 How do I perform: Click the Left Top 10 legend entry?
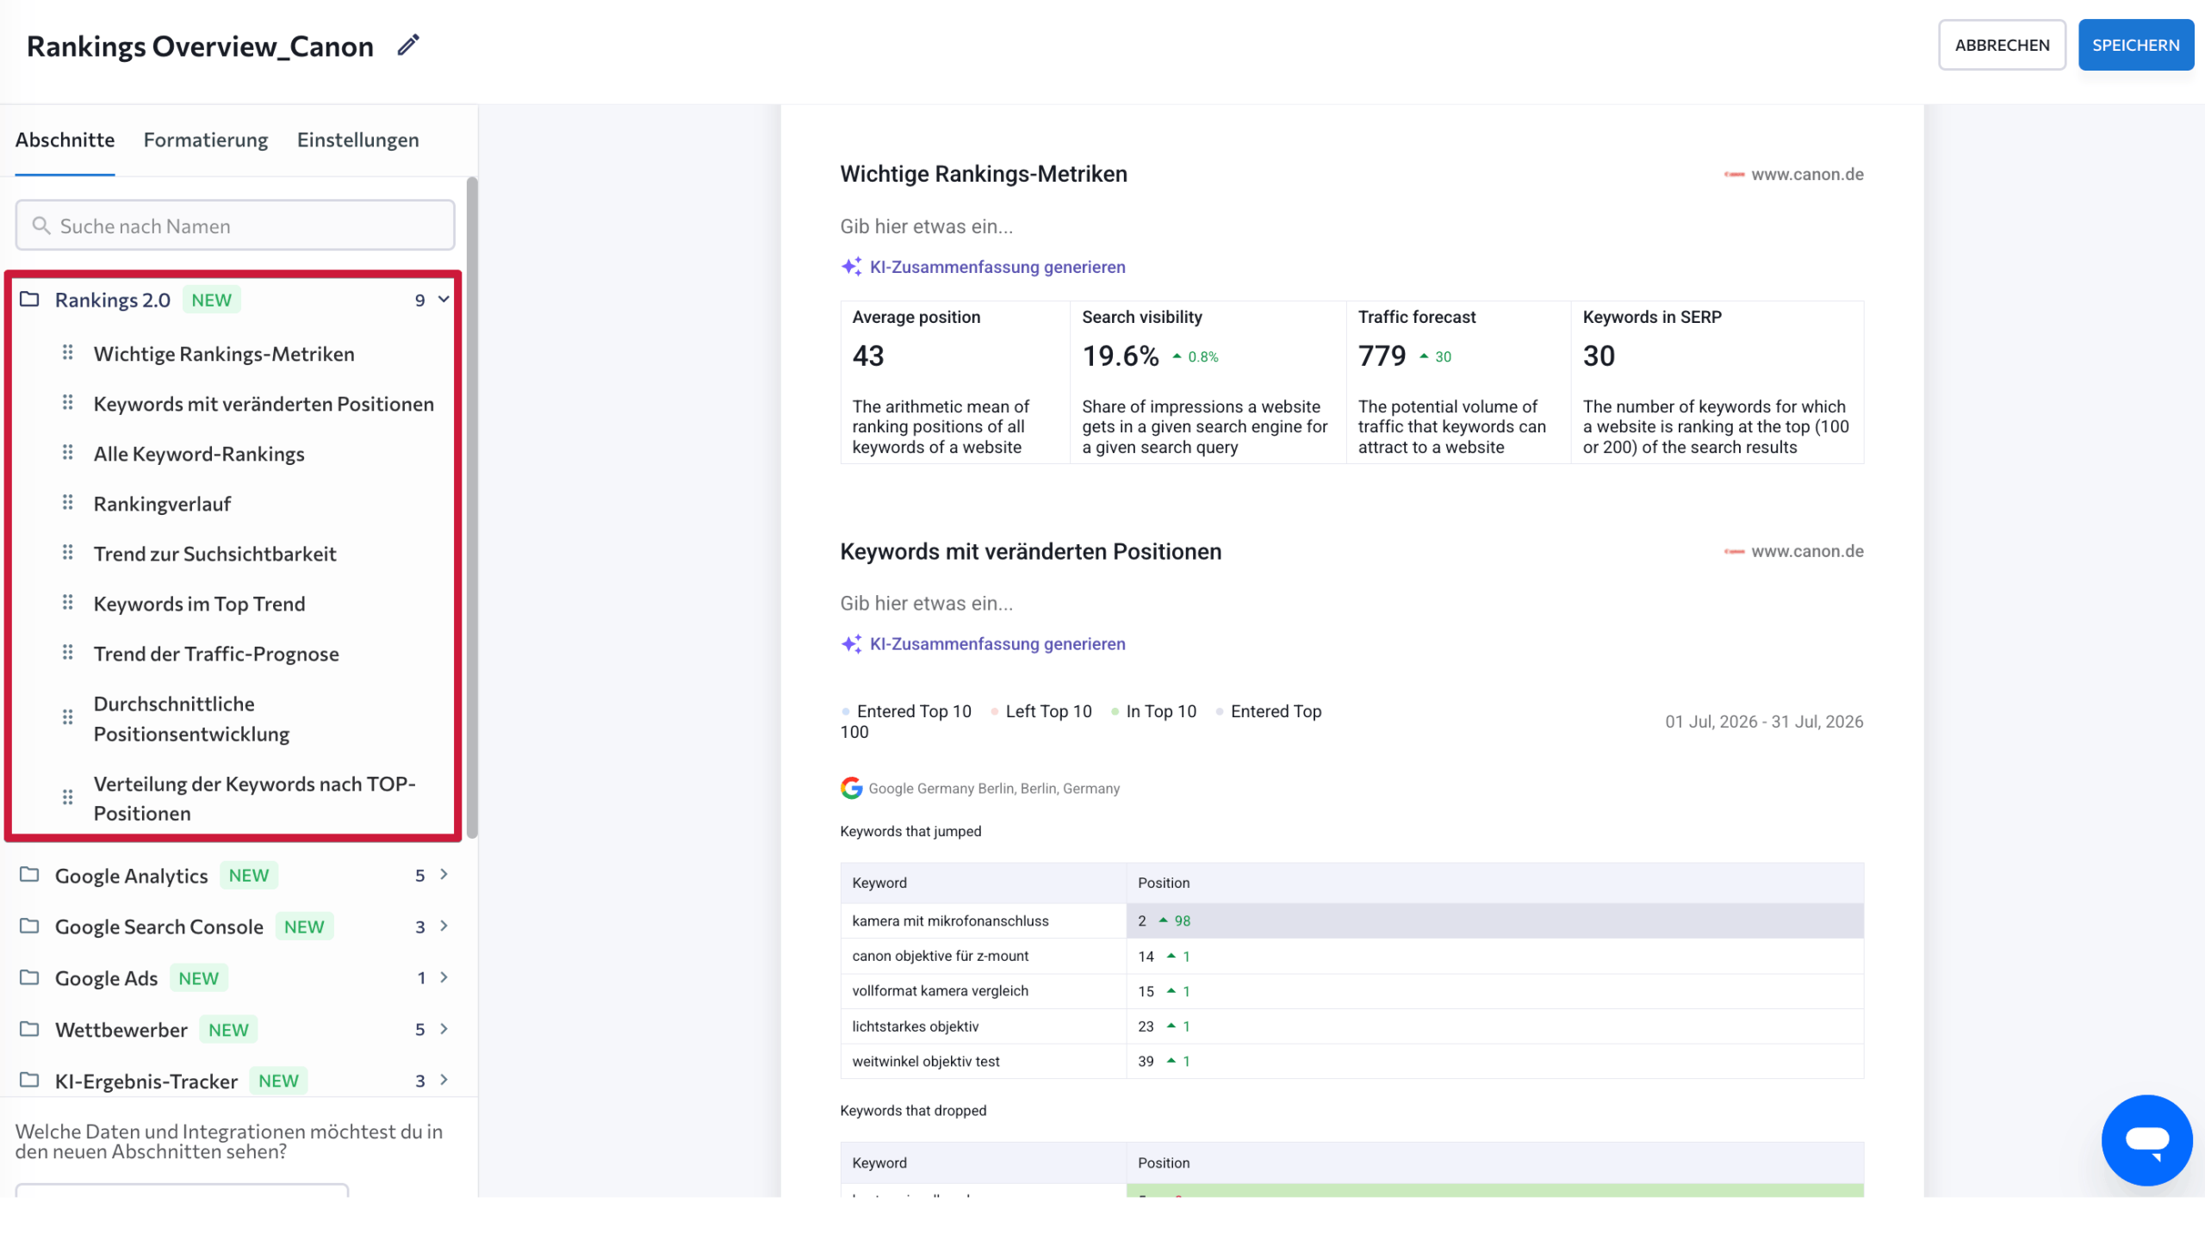tap(1041, 711)
